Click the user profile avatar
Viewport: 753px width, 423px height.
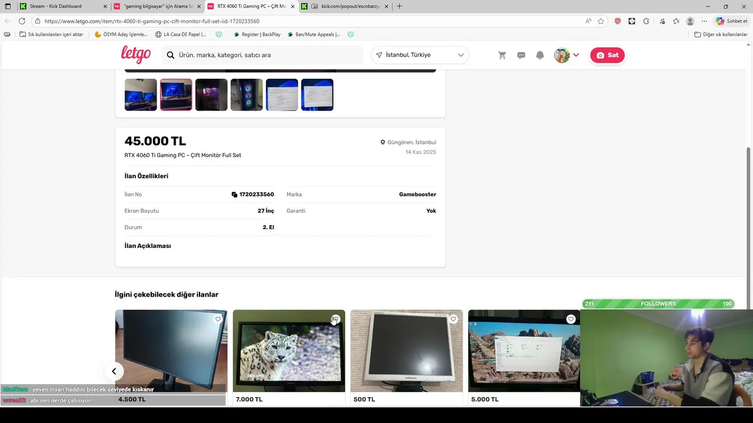click(562, 55)
